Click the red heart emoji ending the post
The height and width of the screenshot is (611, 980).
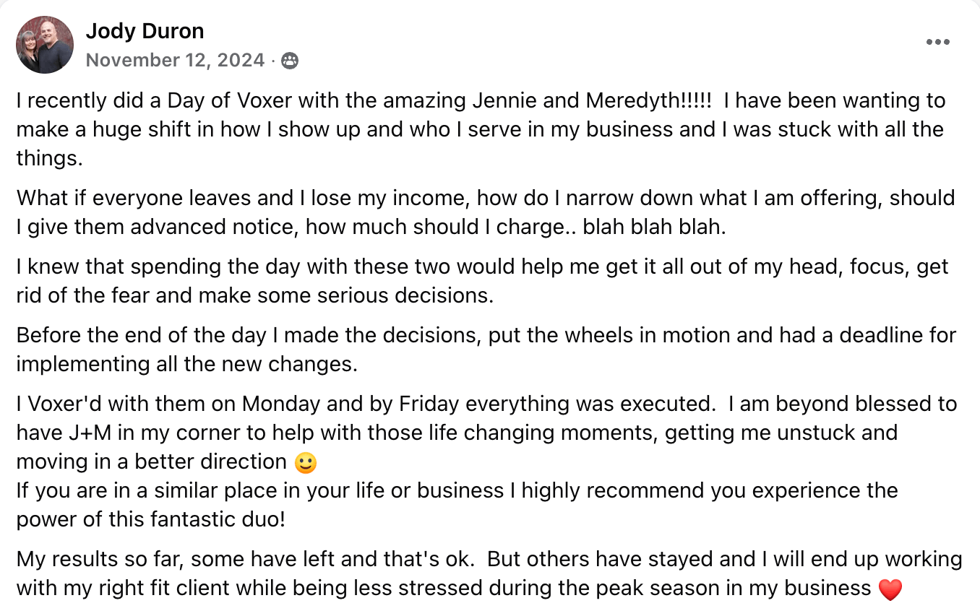click(890, 589)
